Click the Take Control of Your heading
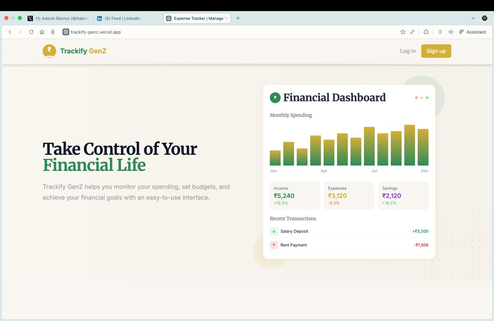This screenshot has width=494, height=321. click(x=120, y=149)
